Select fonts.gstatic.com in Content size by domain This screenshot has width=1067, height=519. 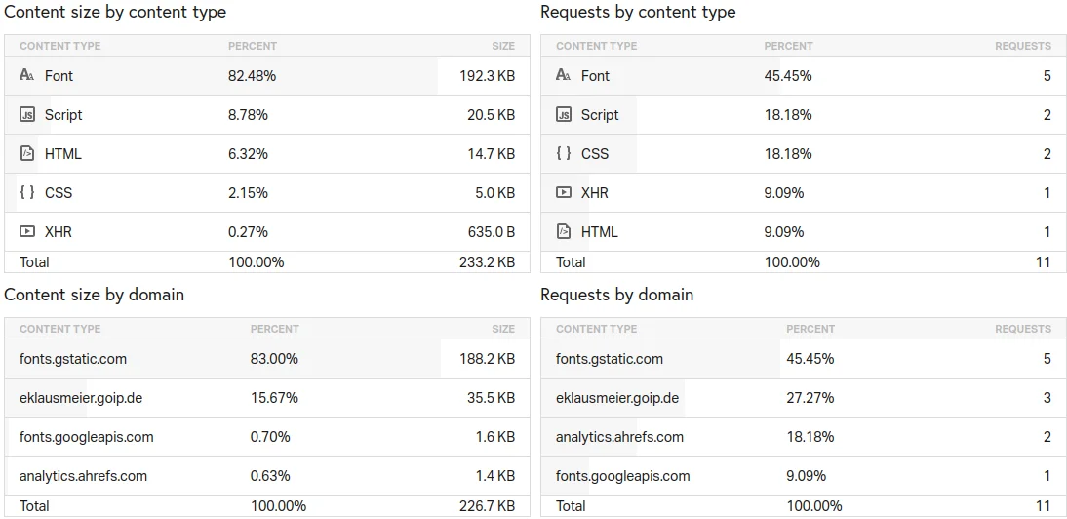tap(73, 358)
